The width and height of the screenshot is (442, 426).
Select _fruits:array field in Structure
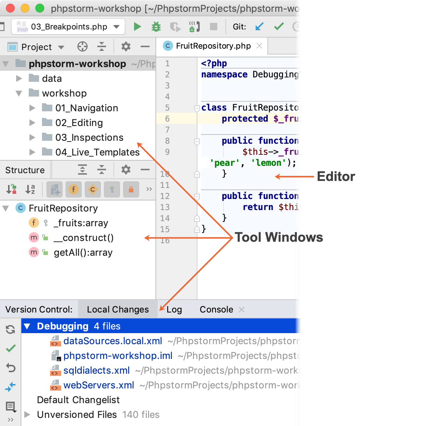(x=78, y=223)
